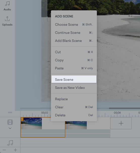Viewport: 140px width, 153px height.
Task: Add new scene with plus tile
Action: click(121, 123)
